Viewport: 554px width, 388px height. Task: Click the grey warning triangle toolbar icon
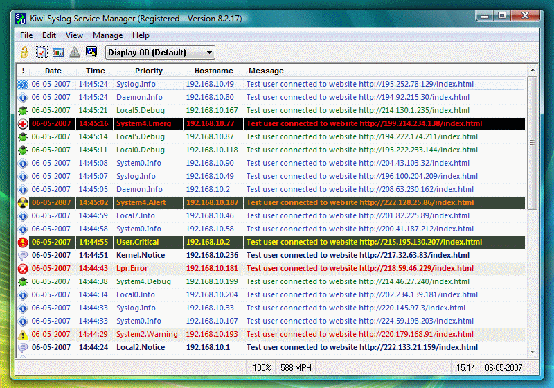pos(75,52)
